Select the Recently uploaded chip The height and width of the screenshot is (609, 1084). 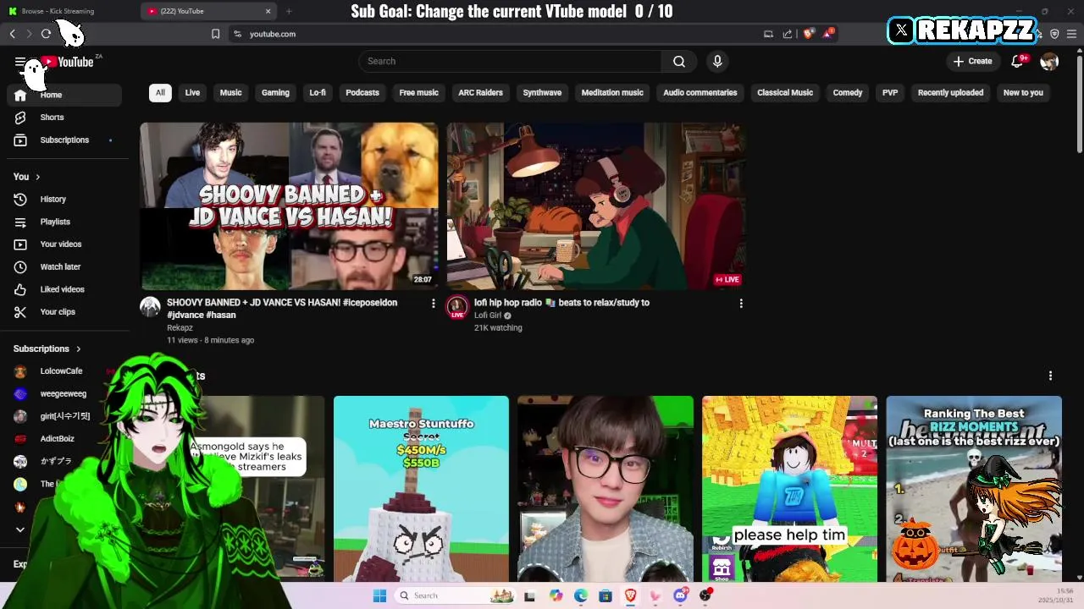950,92
